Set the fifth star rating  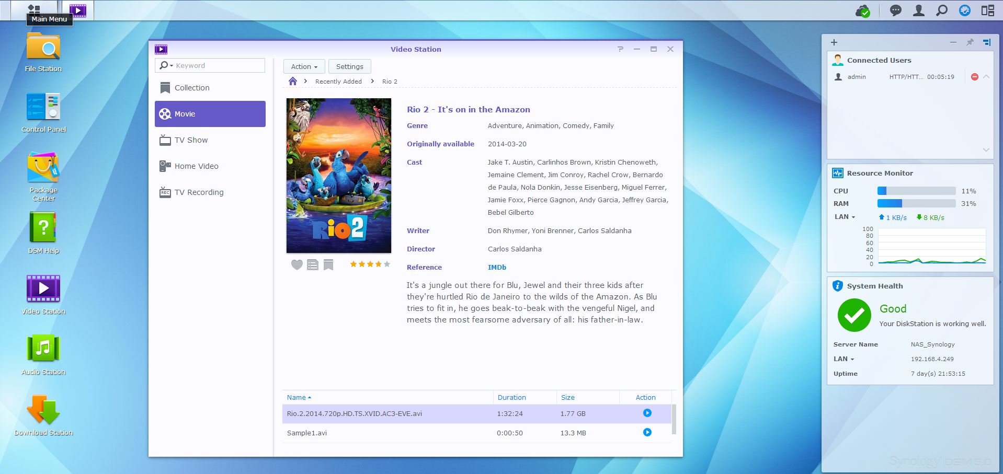pos(387,264)
